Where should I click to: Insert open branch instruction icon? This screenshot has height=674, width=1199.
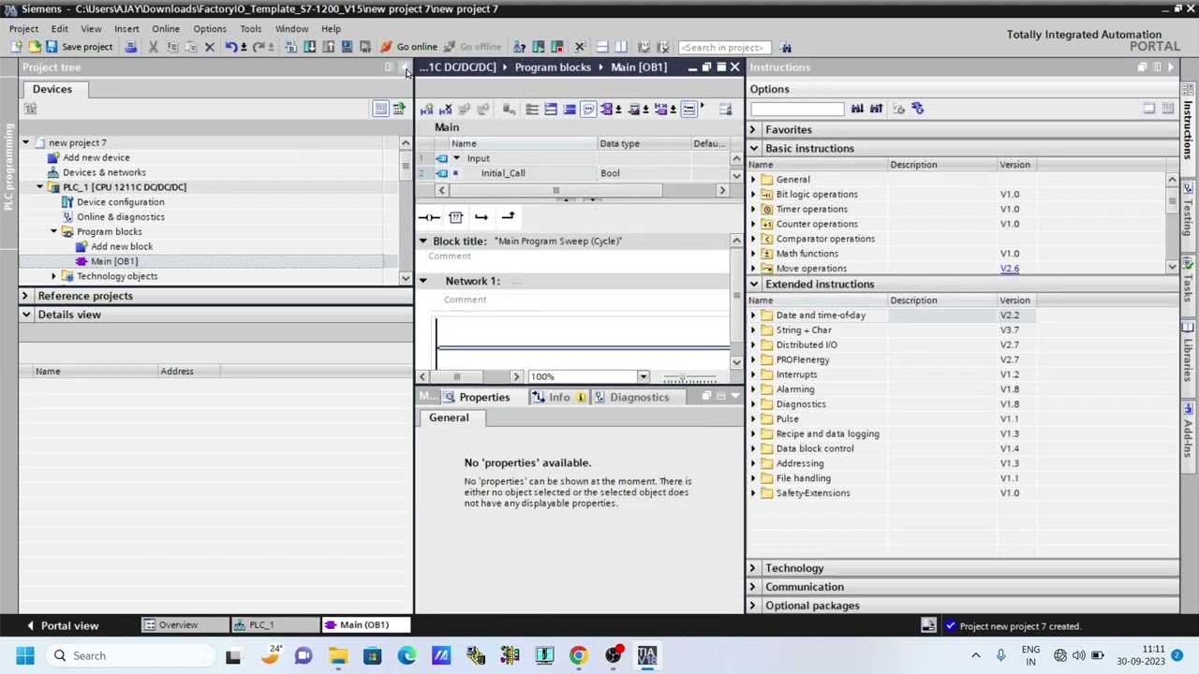[x=481, y=217]
